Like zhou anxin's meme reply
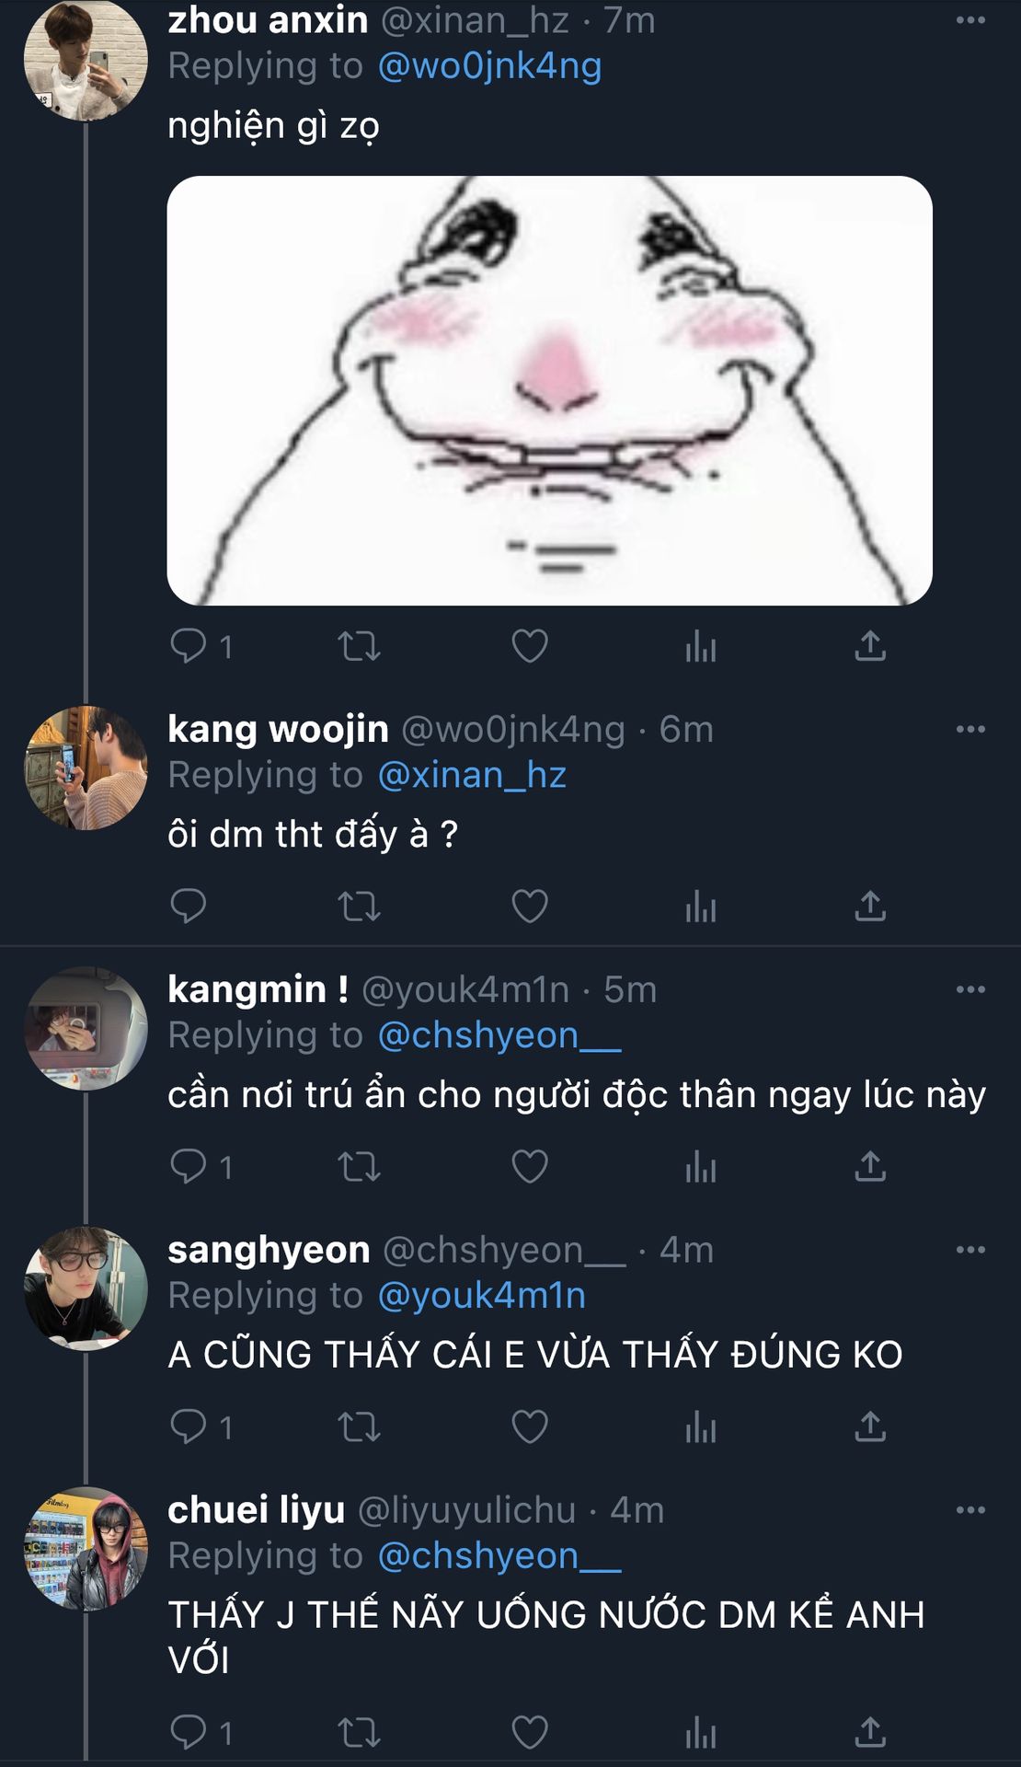Image resolution: width=1021 pixels, height=1767 pixels. (x=530, y=646)
